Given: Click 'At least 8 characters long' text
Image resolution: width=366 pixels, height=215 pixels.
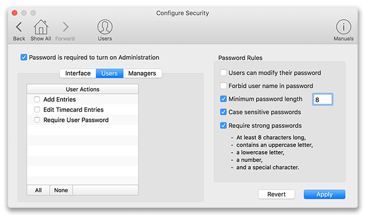Looking at the screenshot, I should [x=271, y=137].
